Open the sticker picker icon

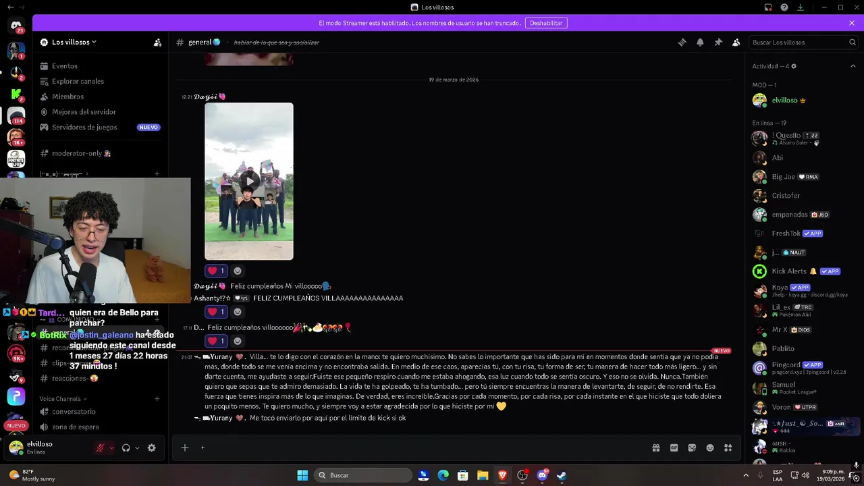click(x=692, y=448)
